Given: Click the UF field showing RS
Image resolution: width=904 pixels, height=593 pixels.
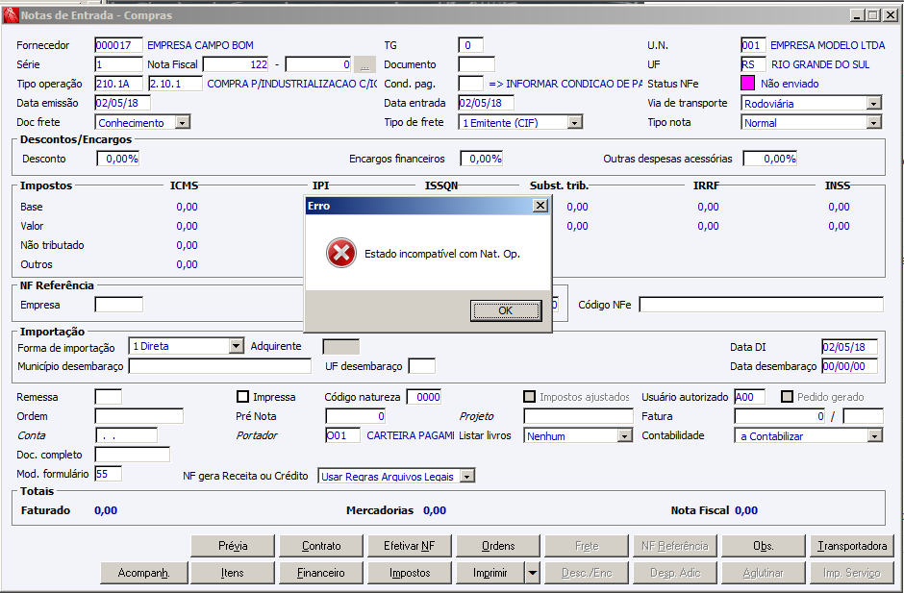Looking at the screenshot, I should (753, 64).
